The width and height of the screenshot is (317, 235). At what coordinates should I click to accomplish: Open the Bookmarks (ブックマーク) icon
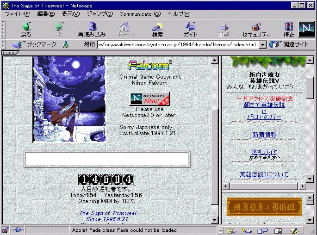(17, 44)
